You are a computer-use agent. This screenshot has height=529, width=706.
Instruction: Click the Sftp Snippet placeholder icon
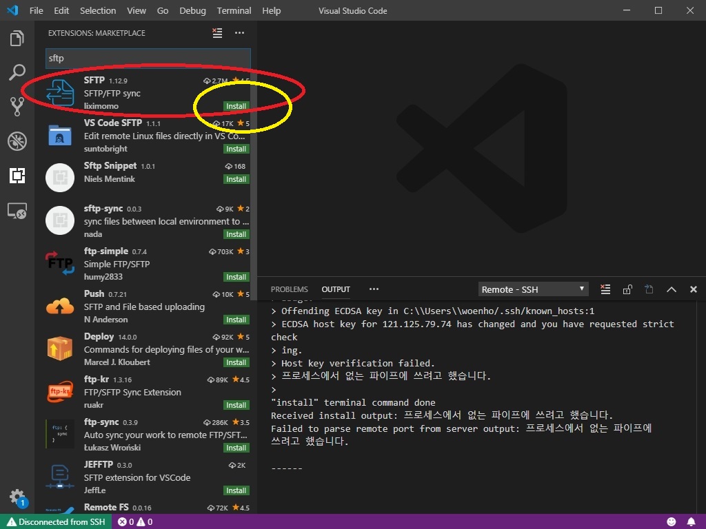pos(60,178)
